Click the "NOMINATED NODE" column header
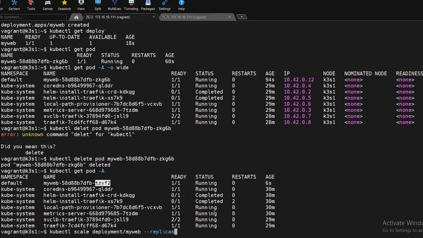The width and height of the screenshot is (423, 238). pos(365,73)
